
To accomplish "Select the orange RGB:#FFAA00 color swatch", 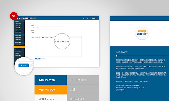I will click(x=51, y=89).
